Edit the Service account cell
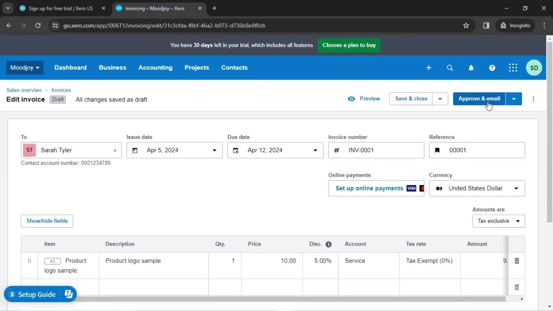Image resolution: width=553 pixels, height=311 pixels. click(369, 266)
